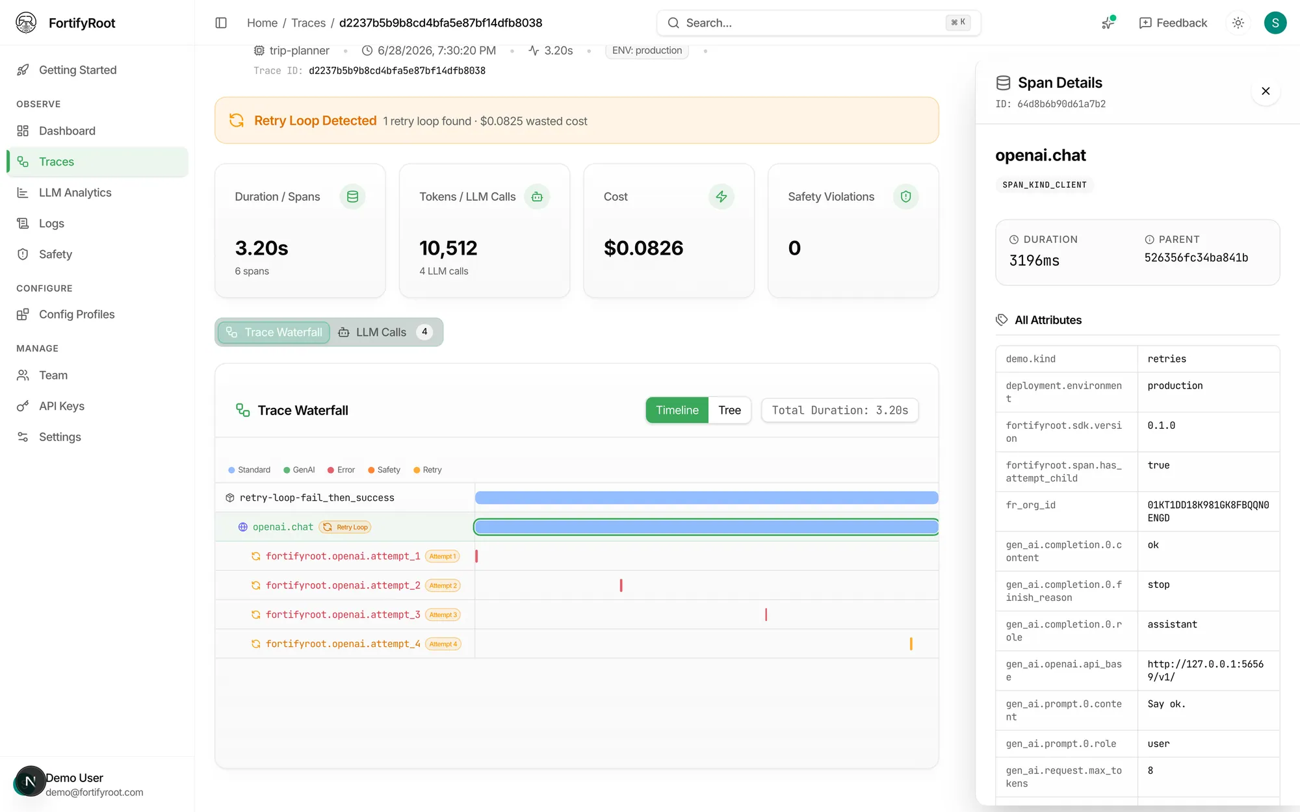Go to Traces breadcrumb
1300x812 pixels.
click(x=308, y=23)
